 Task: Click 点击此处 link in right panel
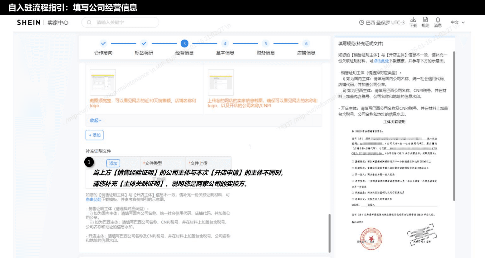click(x=381, y=61)
